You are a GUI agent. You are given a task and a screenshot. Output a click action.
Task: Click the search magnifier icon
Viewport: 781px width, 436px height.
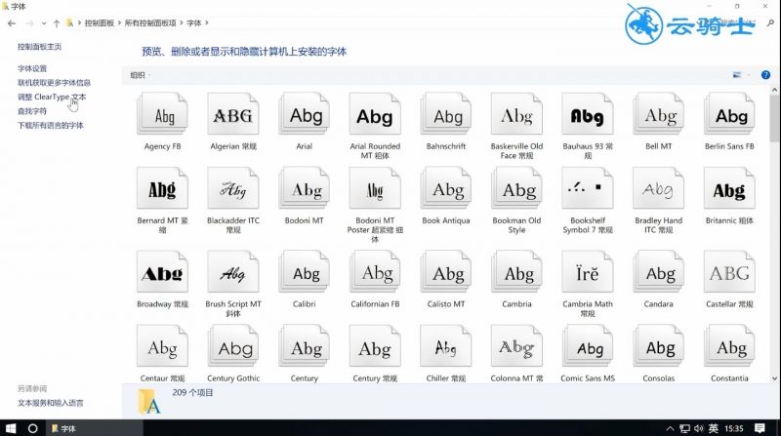click(x=770, y=22)
